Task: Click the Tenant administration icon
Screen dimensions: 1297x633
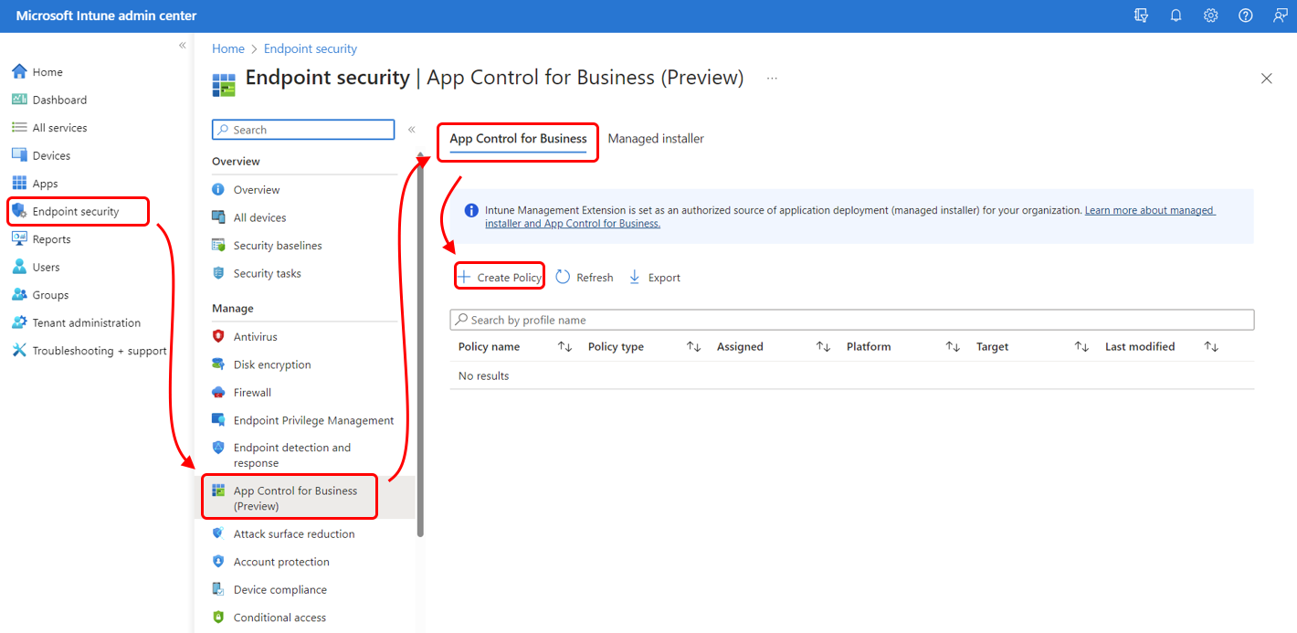Action: click(x=19, y=322)
